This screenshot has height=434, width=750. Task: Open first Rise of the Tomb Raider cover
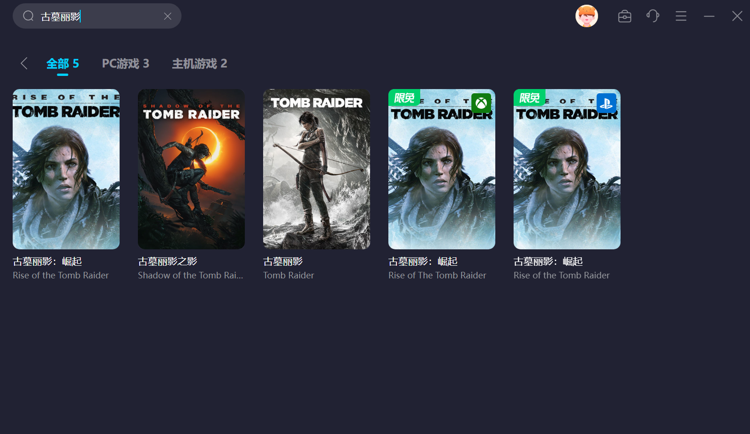click(66, 169)
